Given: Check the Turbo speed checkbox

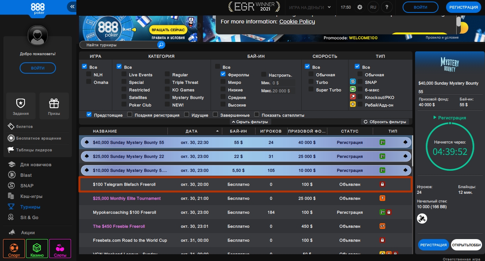Looking at the screenshot, I should pyautogui.click(x=311, y=82).
